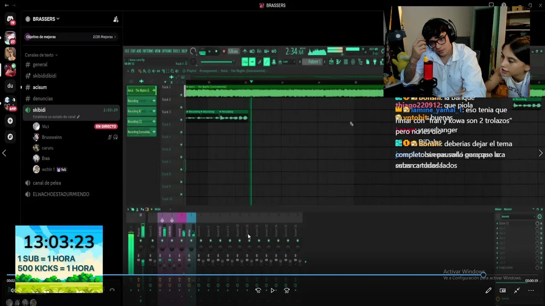This screenshot has width=545, height=306.
Task: Collapse the 'Canales de texto' category
Action: (41, 55)
